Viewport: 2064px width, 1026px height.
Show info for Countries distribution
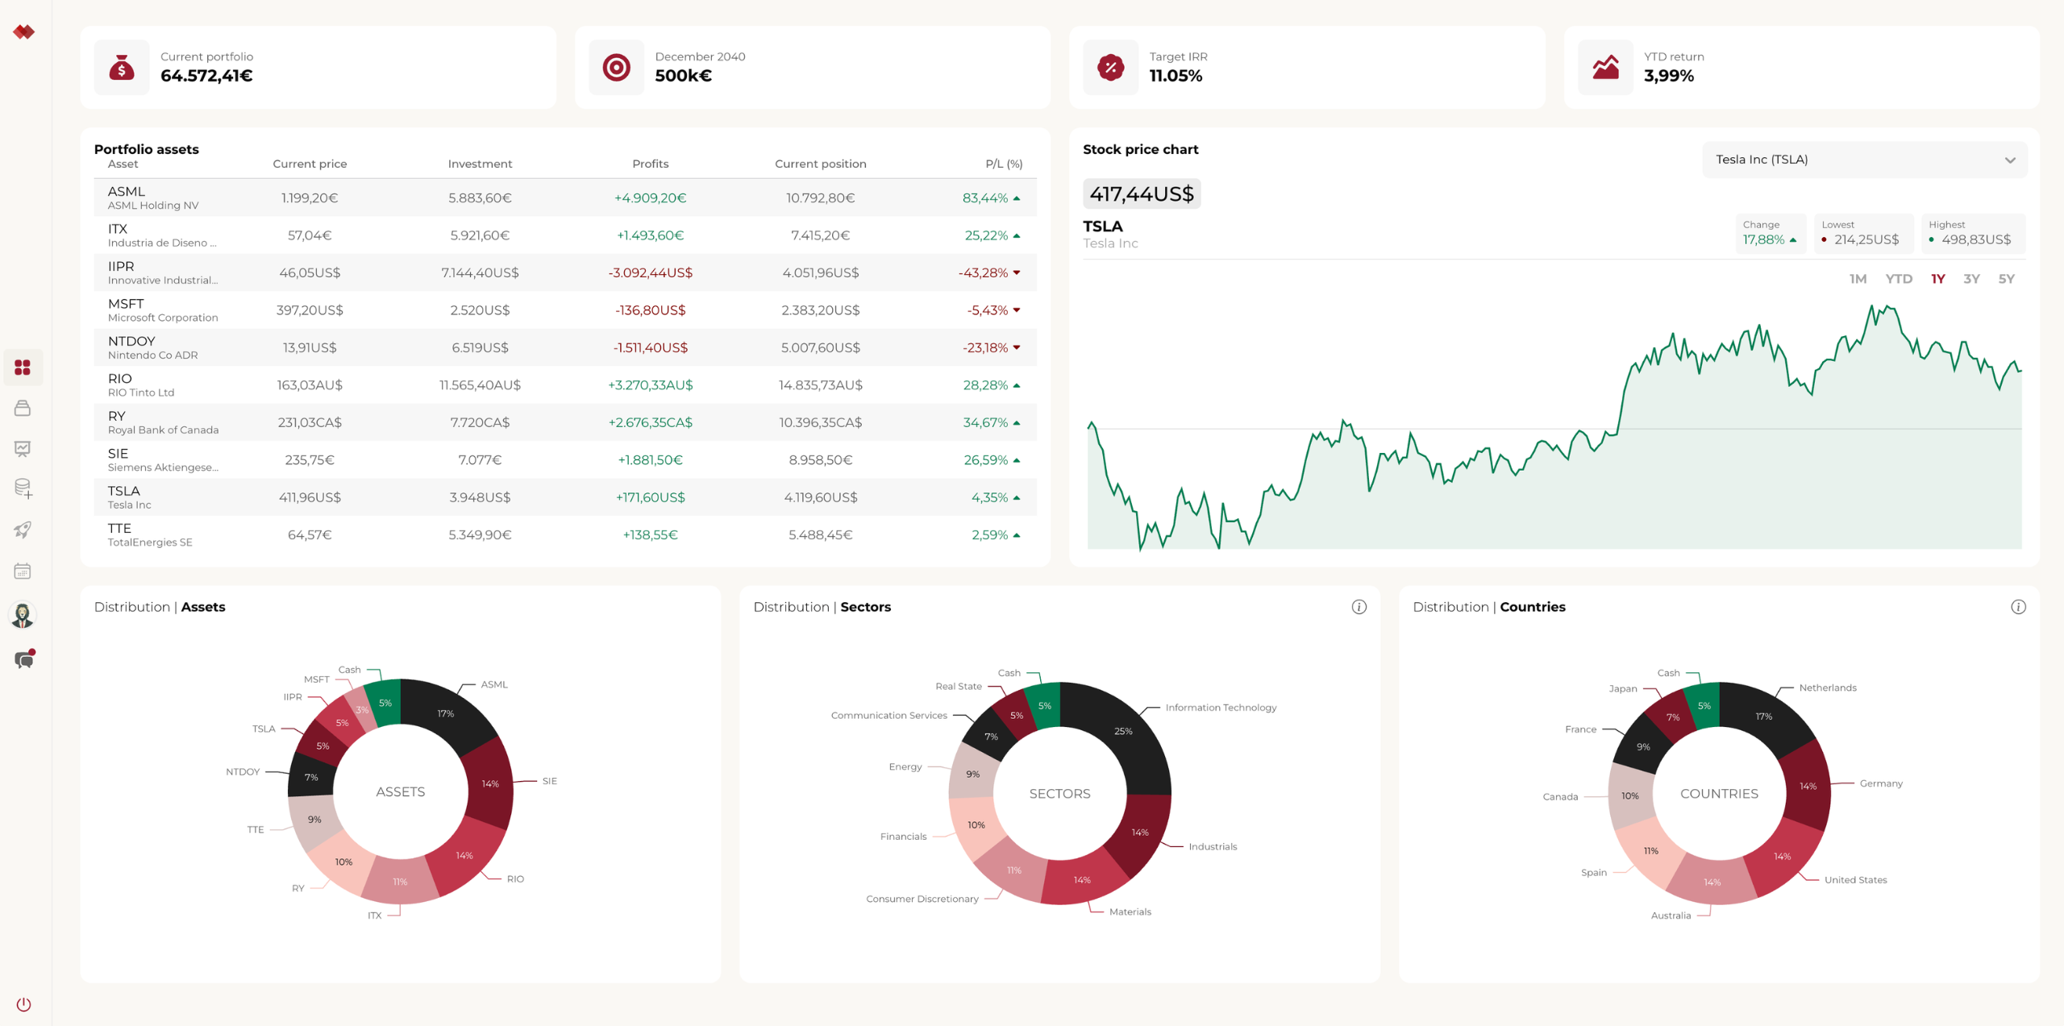2017,607
